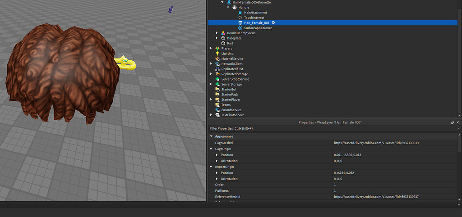Click the ServerScriptService icon
462x217 pixels.
[x=217, y=79]
